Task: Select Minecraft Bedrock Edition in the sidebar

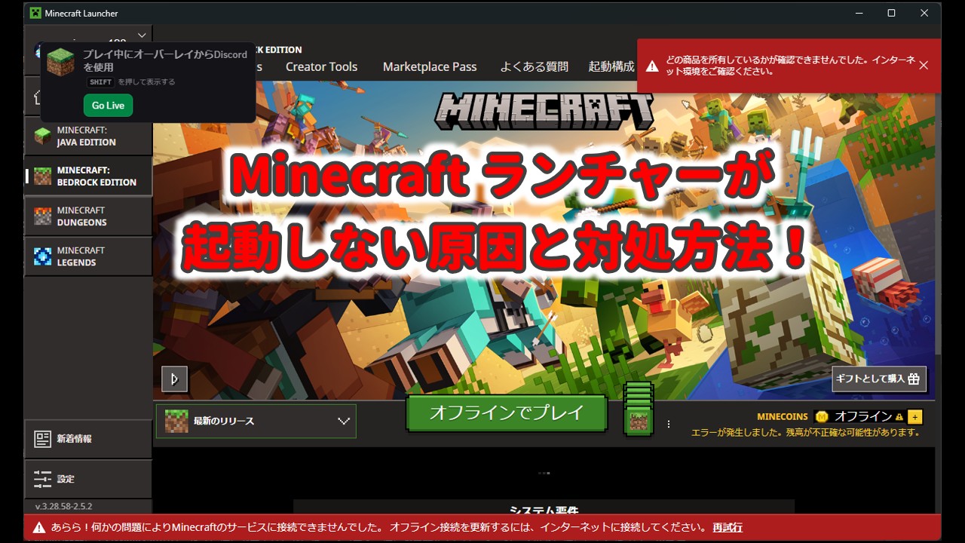Action: (x=43, y=176)
